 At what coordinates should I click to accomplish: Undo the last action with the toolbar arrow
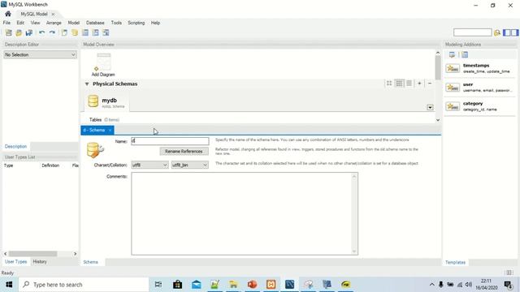click(x=41, y=32)
